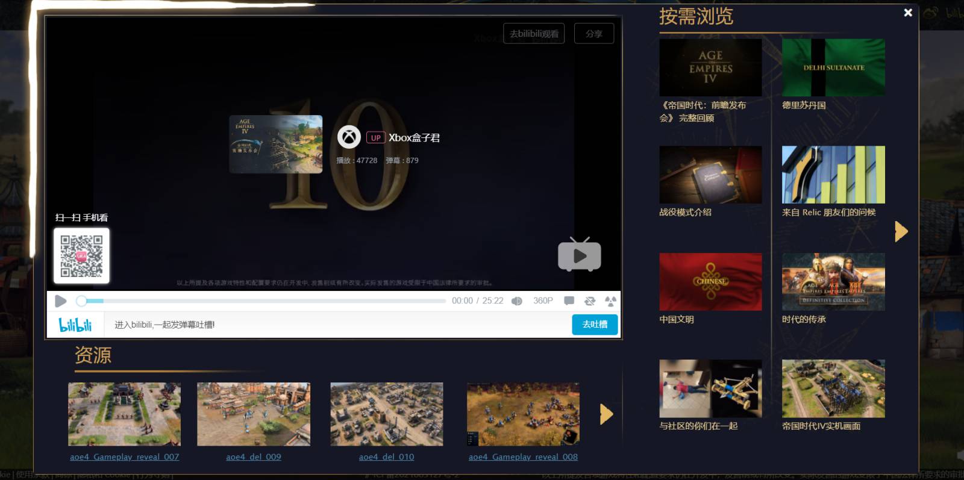Click the video progress slider
The width and height of the screenshot is (964, 480).
(x=263, y=301)
